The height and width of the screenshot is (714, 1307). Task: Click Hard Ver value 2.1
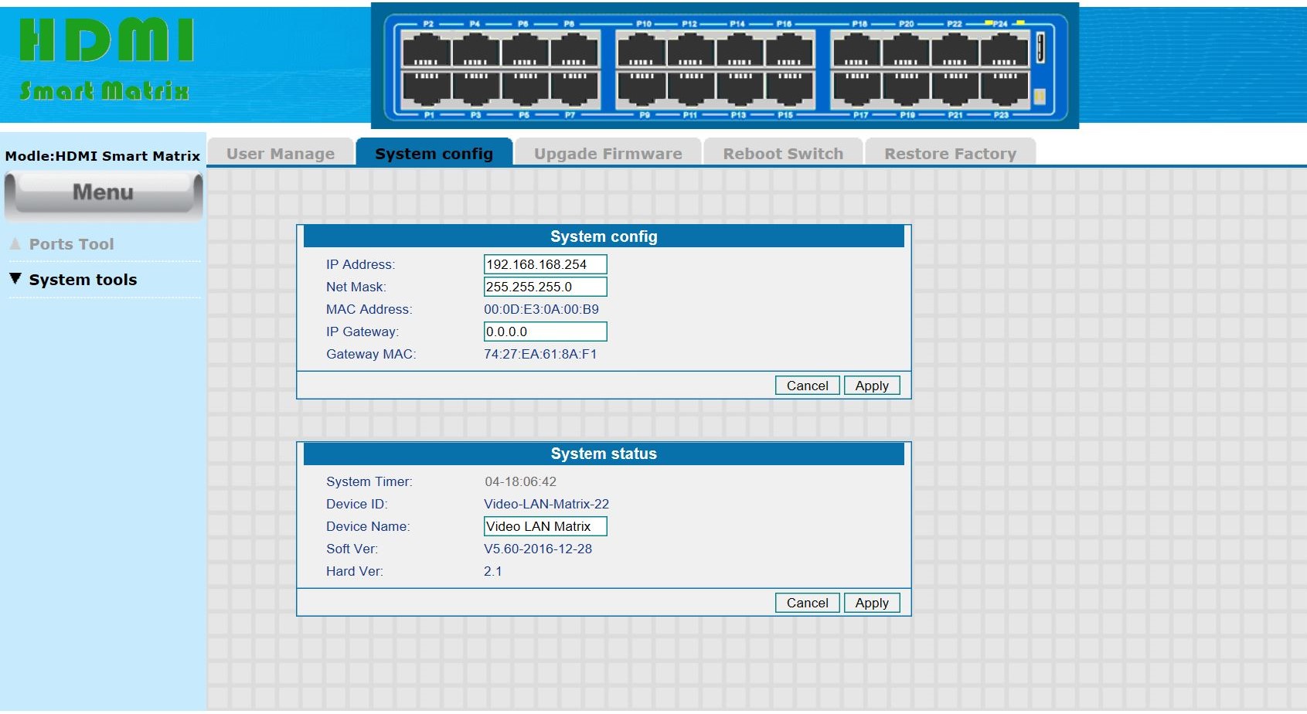[x=493, y=571]
